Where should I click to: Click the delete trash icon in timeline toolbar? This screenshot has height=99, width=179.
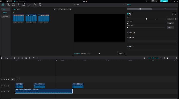[x=26, y=58]
